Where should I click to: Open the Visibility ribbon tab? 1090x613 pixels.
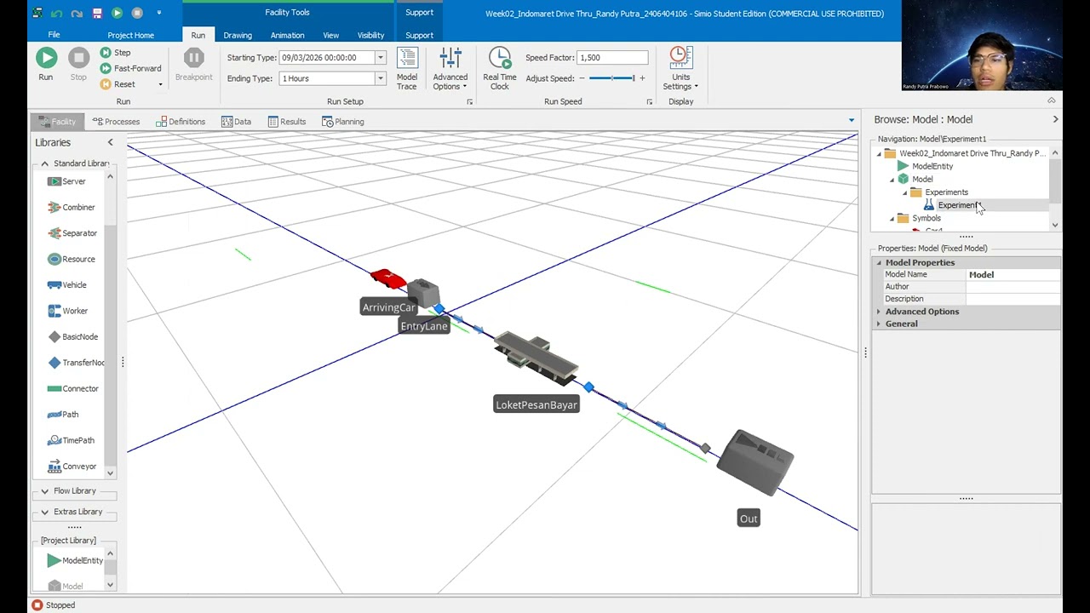370,35
